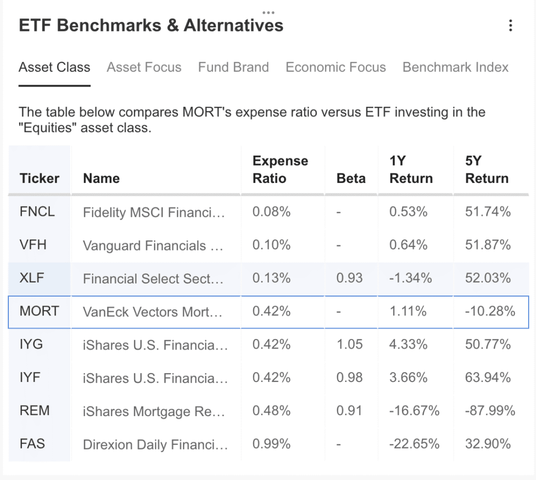The image size is (536, 480).
Task: Click the Fidelity MSCI Financials fund name
Action: click(x=154, y=212)
